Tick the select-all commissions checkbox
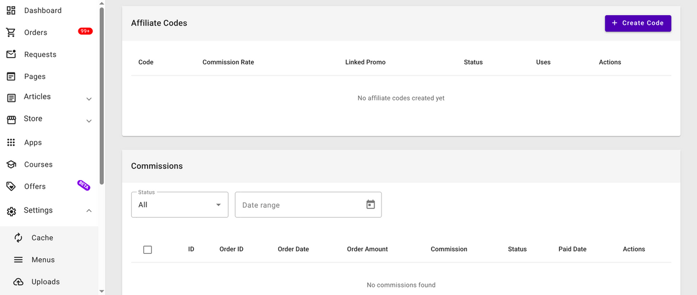 (x=148, y=250)
